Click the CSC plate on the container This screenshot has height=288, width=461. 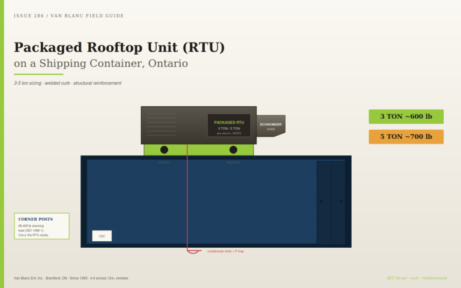tap(101, 236)
